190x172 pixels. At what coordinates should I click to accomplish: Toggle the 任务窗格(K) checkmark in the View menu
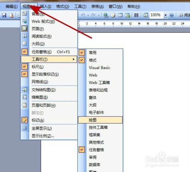24,52
